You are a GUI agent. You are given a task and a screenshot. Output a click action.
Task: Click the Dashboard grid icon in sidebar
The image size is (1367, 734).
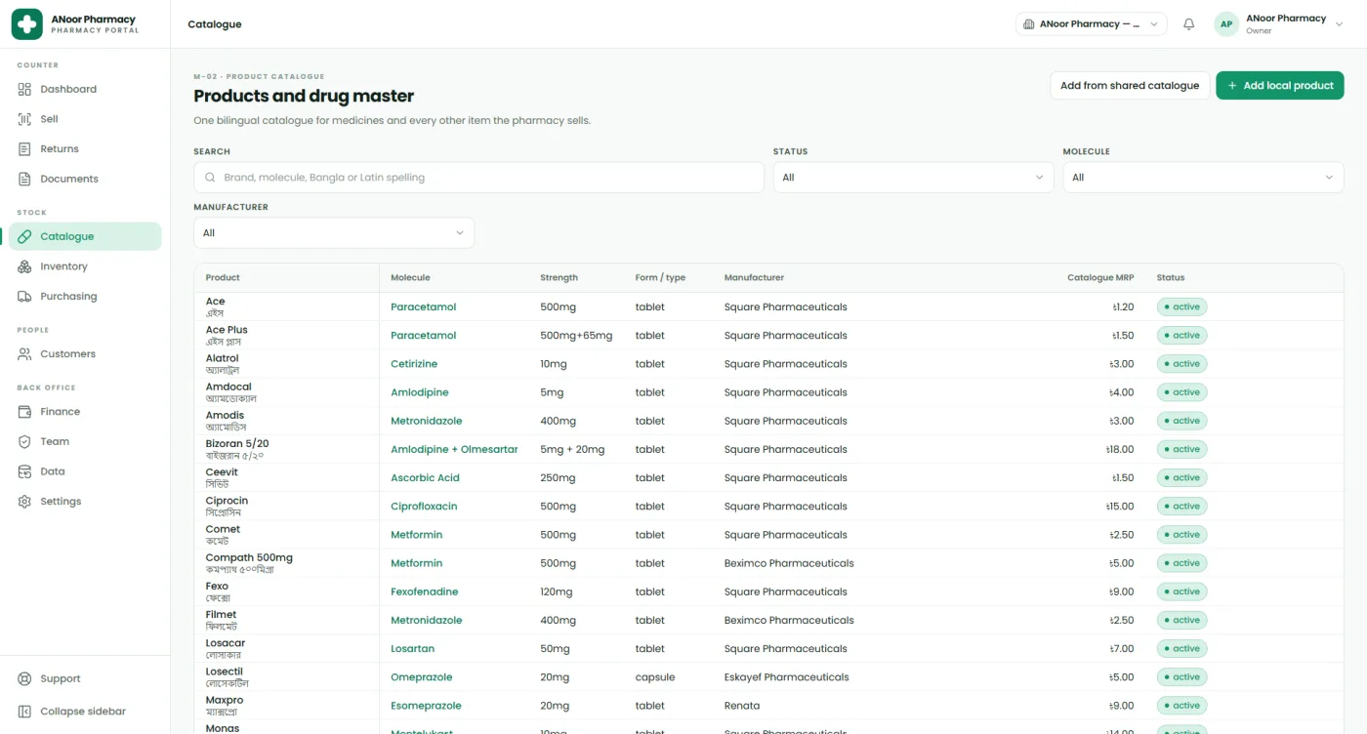pos(25,89)
